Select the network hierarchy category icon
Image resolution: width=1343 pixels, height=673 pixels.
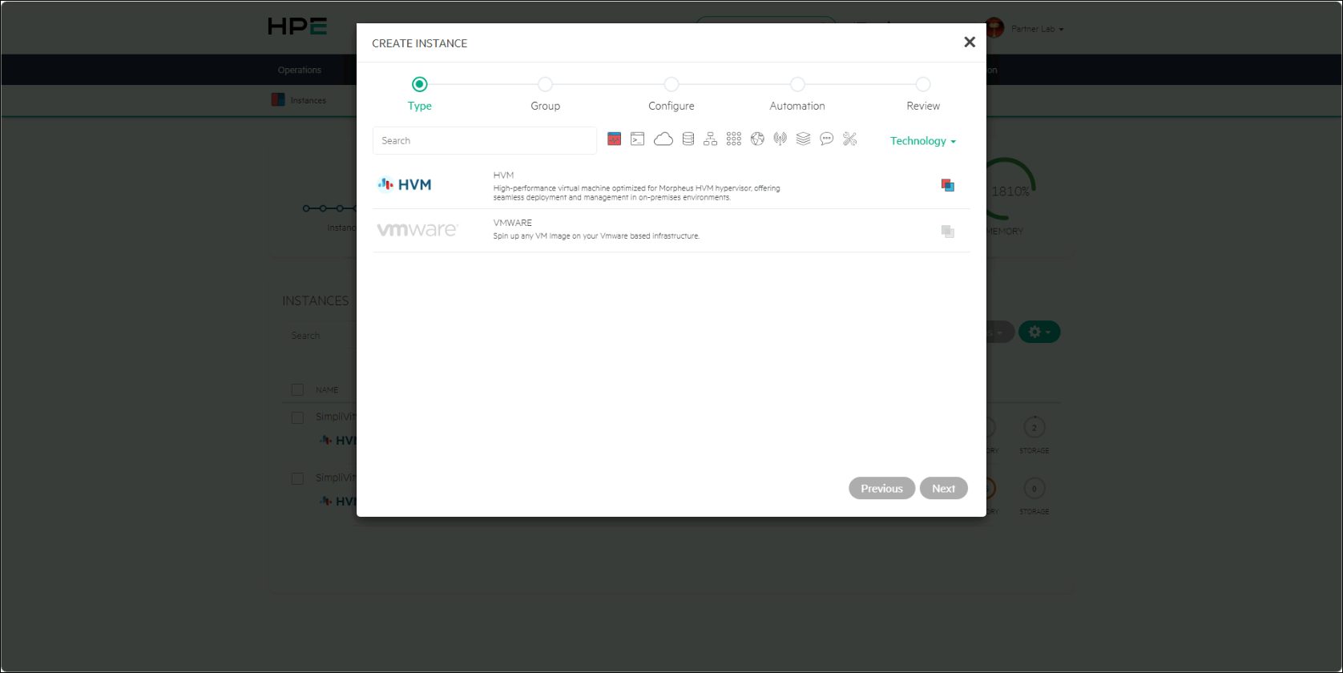pos(711,139)
